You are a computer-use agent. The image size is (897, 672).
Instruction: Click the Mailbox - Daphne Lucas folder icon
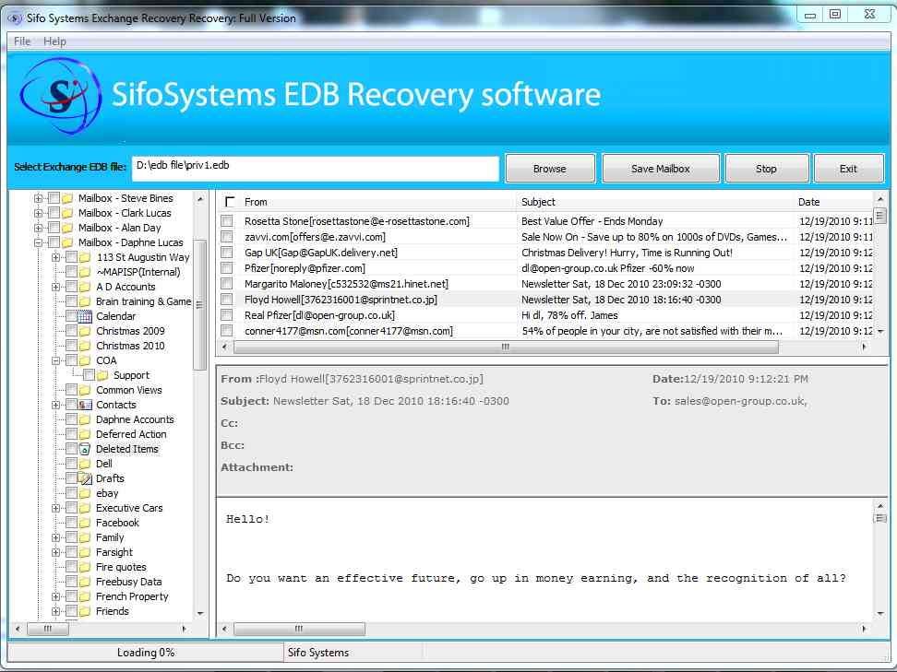point(67,242)
